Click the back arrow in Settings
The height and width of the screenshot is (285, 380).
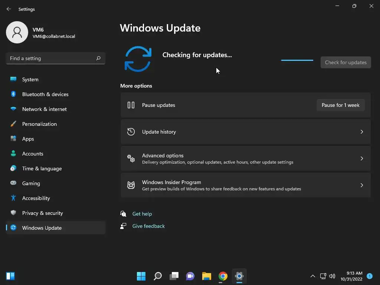(9, 9)
